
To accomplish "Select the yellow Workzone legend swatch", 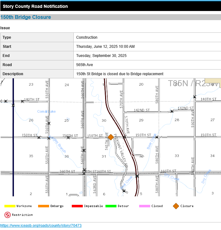I will click(10, 206).
